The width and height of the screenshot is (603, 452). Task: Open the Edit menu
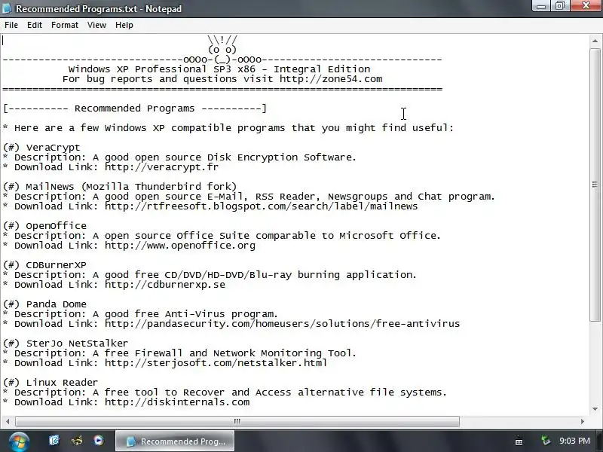34,25
